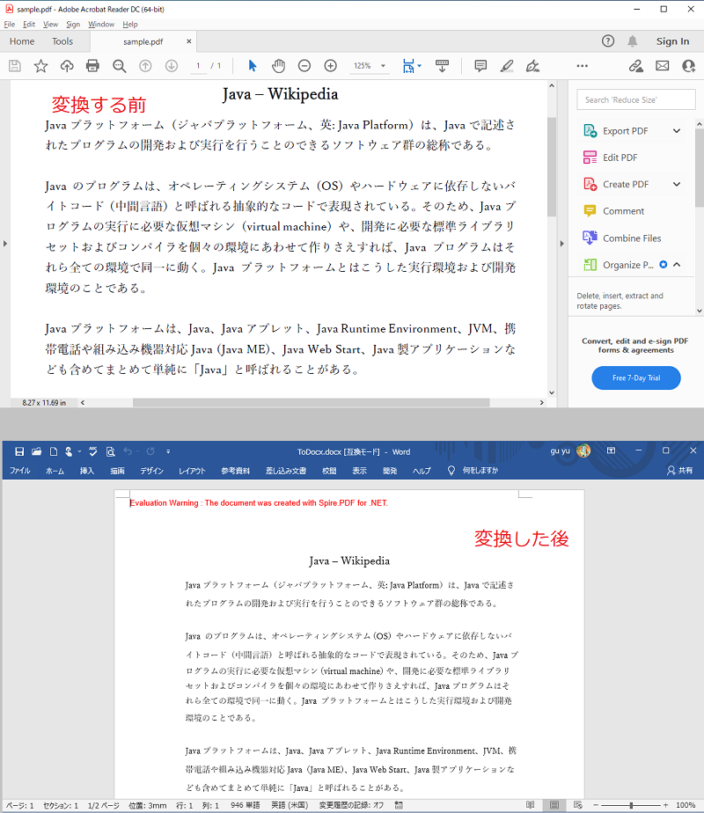The image size is (704, 813).
Task: Open the 125% zoom level dropdown
Action: pos(383,66)
